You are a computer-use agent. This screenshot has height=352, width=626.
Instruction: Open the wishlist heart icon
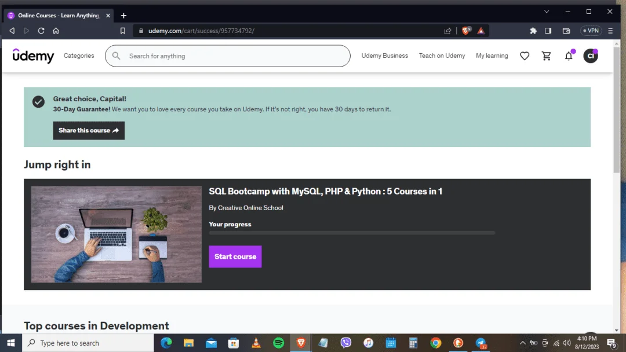pyautogui.click(x=525, y=56)
